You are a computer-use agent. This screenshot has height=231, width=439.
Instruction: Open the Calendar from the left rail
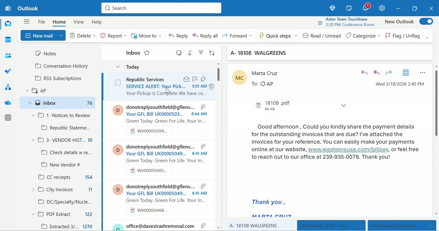(8, 39)
